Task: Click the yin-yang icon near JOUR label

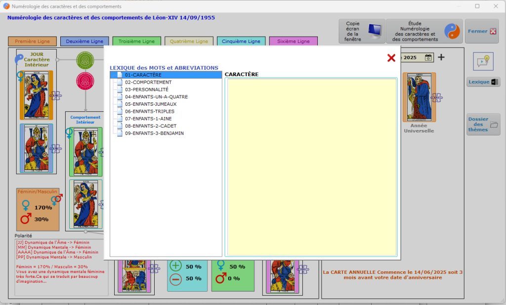Action: tap(19, 59)
